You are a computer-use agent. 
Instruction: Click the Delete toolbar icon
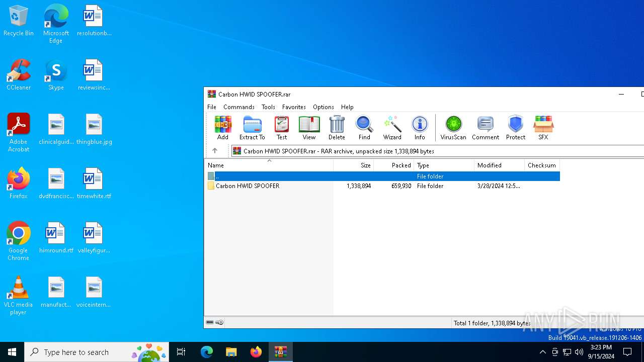337,128
